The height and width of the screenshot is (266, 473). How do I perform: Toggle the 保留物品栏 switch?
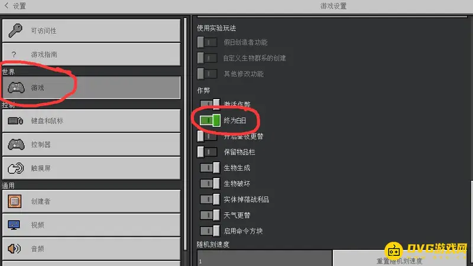click(x=208, y=152)
